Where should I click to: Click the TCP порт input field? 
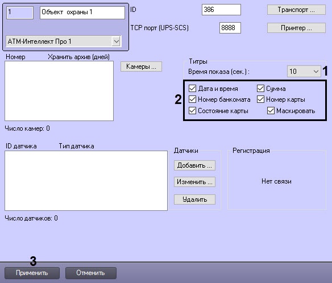point(230,28)
